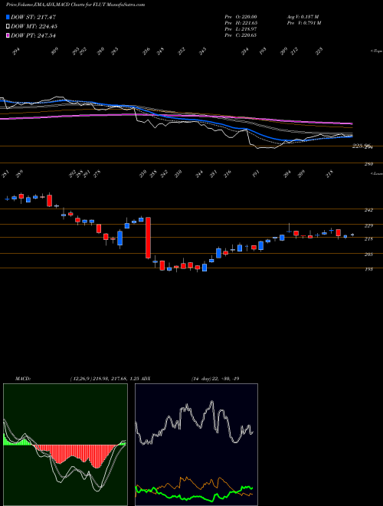Click the 'Avg V: 0.137 M' volume text
Screen dimensions: 383x506
pos(303,16)
